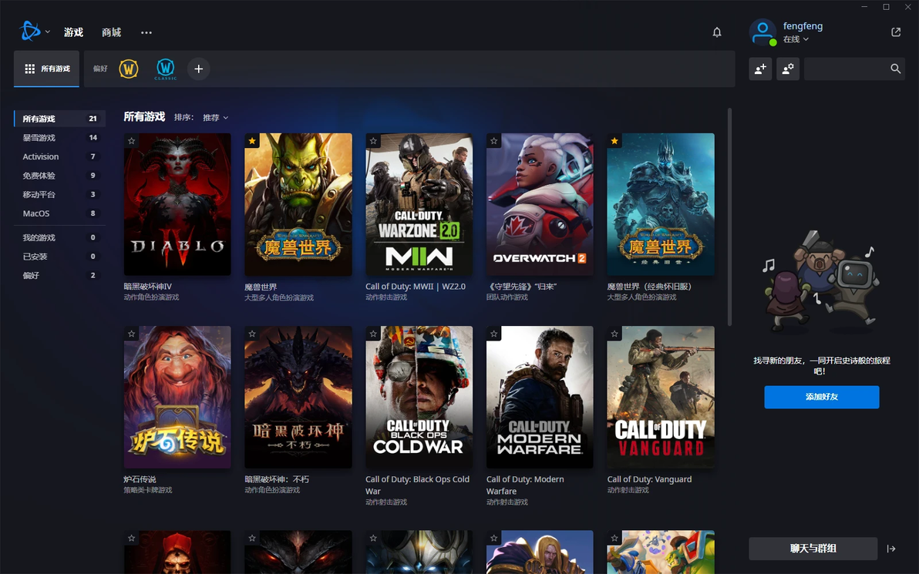Collapse the friends panel arrow
This screenshot has height=574, width=919.
891,549
